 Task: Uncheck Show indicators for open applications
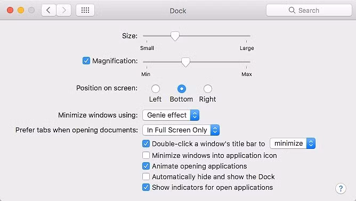pos(146,187)
